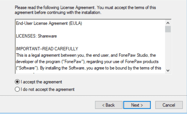Select the "I accept the agreement" radio button
Image resolution: width=187 pixels, height=114 pixels.
[17, 82]
